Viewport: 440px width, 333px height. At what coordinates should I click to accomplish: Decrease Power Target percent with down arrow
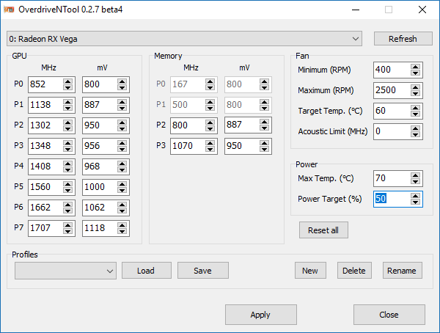tap(415, 202)
